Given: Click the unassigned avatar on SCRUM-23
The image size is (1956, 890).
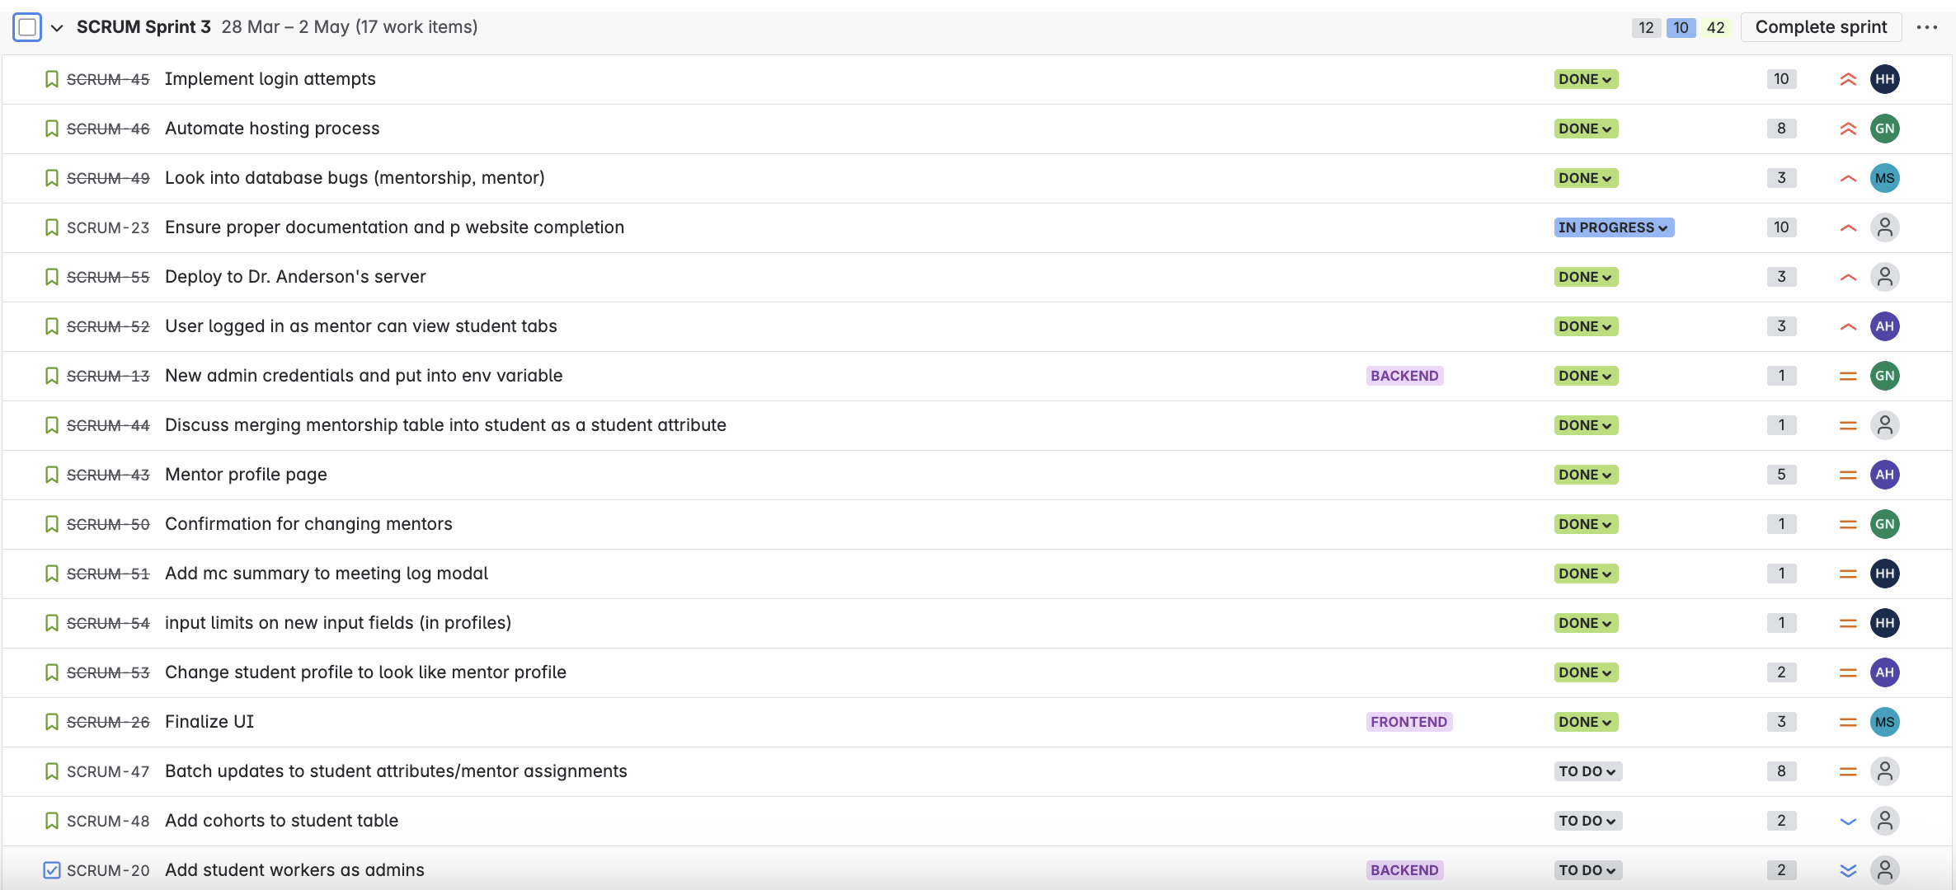Looking at the screenshot, I should (1885, 227).
